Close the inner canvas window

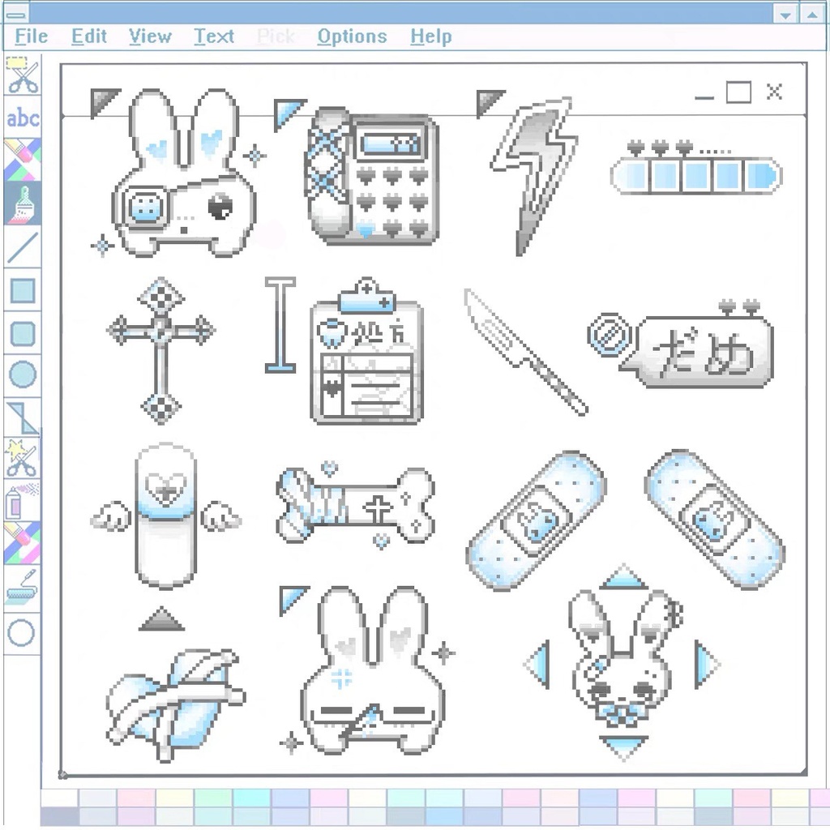pyautogui.click(x=774, y=92)
